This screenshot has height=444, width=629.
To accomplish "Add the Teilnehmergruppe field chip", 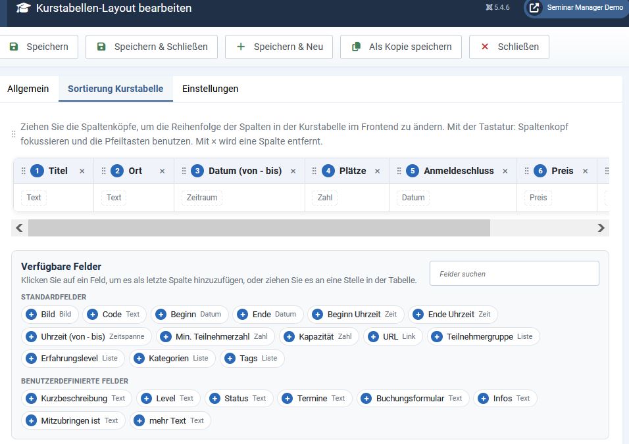I will click(x=484, y=337).
